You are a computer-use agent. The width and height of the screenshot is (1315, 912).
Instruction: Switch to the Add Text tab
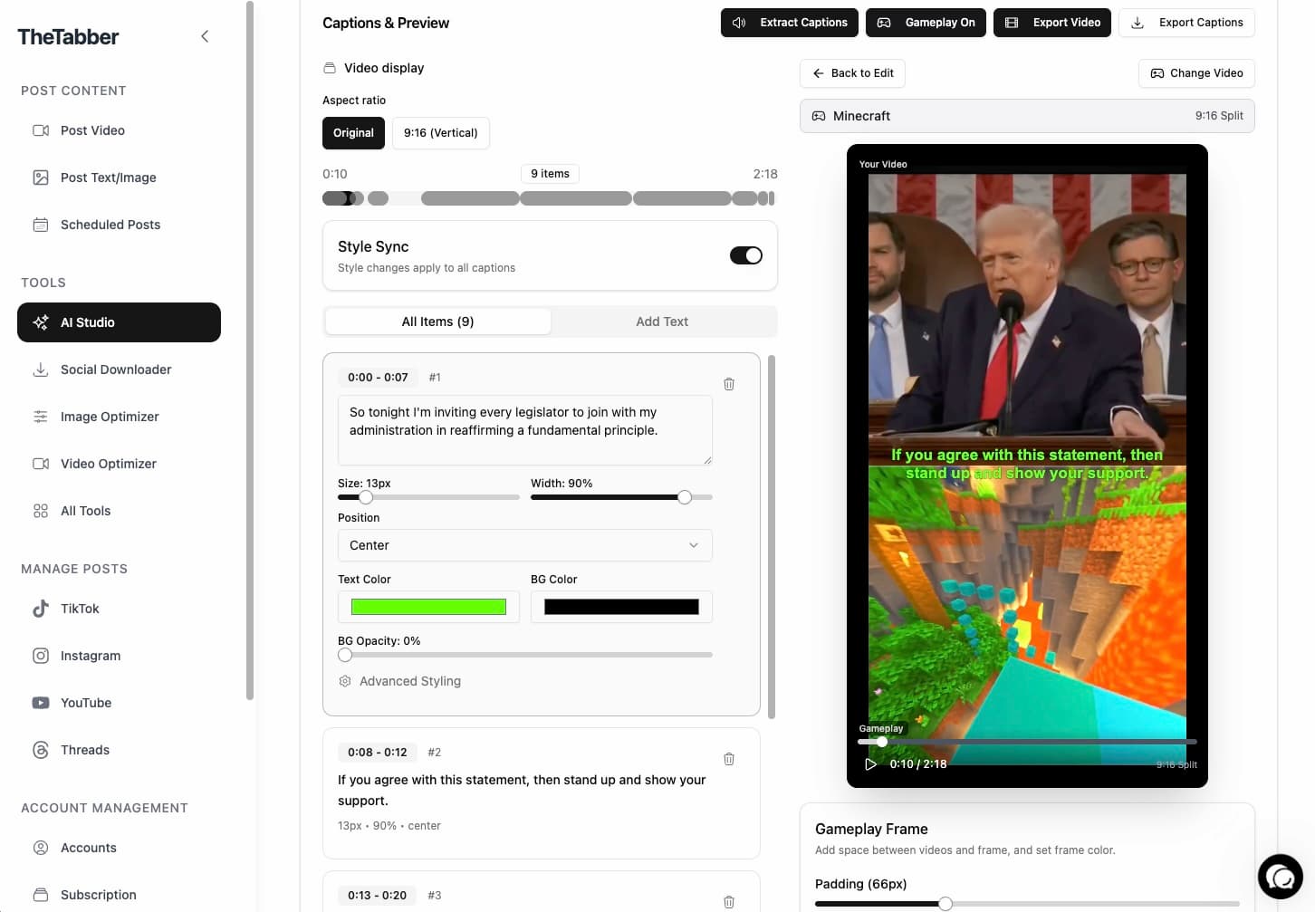coord(662,322)
